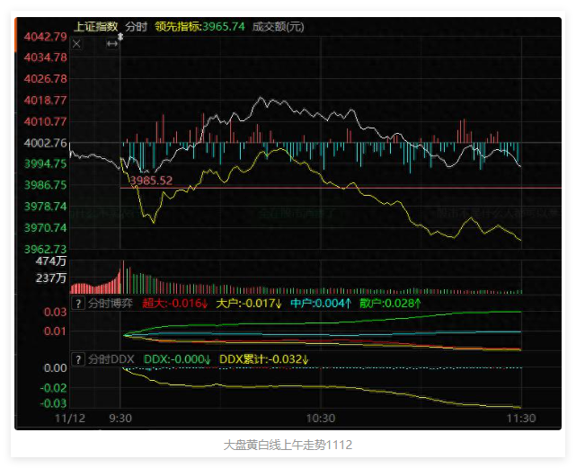Click the help icon beside 分时DDX
This screenshot has height=468, width=576.
click(x=77, y=359)
